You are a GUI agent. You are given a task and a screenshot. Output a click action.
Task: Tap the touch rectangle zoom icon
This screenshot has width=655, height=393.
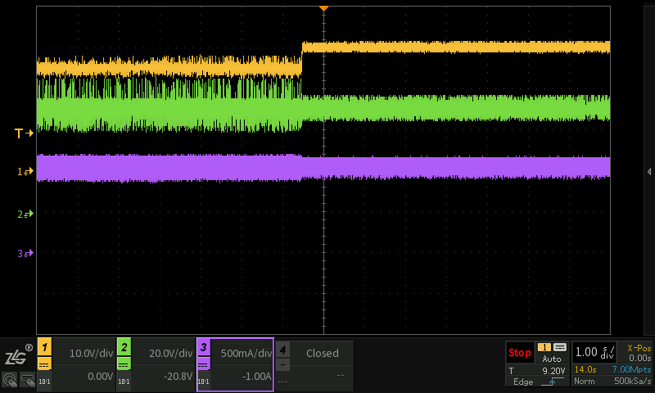pyautogui.click(x=27, y=380)
